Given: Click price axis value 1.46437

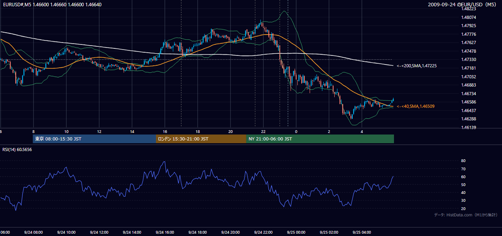Looking at the screenshot, I should tap(469, 111).
